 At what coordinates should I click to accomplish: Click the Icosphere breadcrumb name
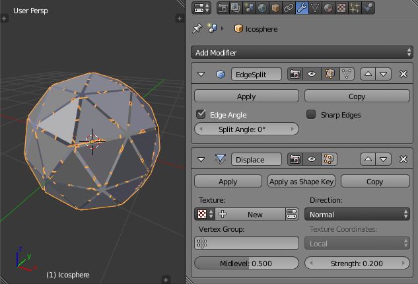click(x=261, y=29)
